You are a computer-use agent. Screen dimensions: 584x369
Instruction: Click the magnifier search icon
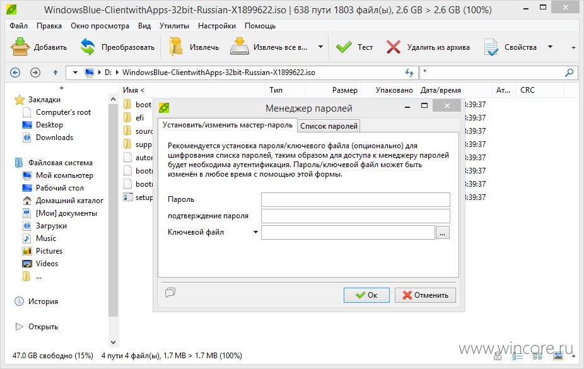[x=569, y=73]
